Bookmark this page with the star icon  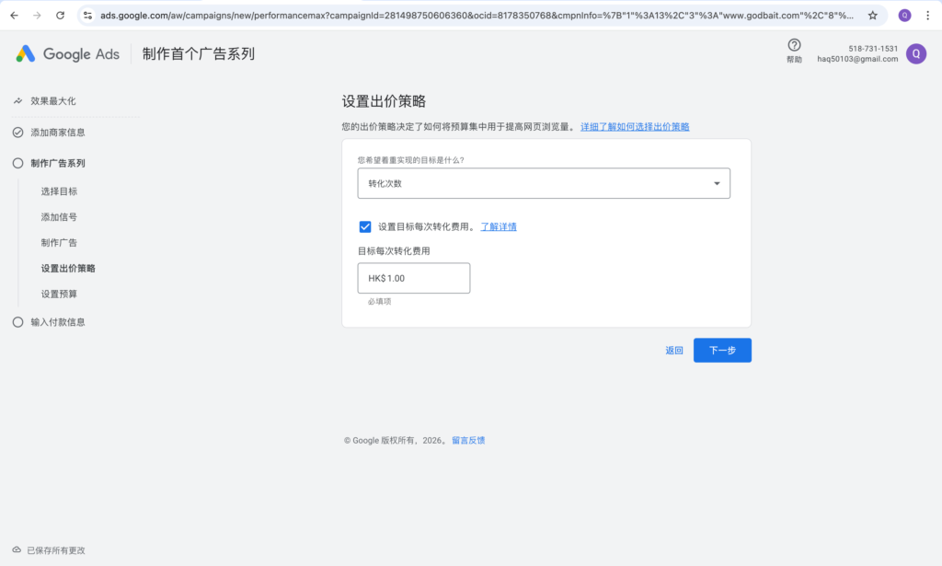(872, 16)
